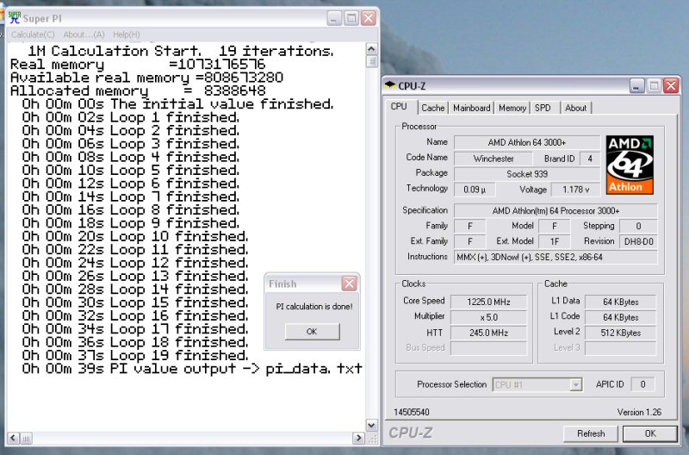
Task: Click the 'Allocated memory = 8388648' line
Action: click(138, 90)
